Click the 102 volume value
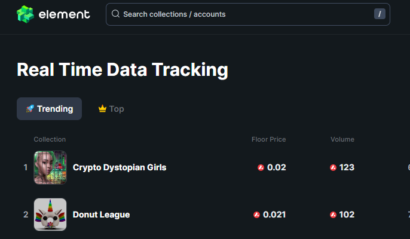Screen dimensions: 410x239 [x=347, y=215]
